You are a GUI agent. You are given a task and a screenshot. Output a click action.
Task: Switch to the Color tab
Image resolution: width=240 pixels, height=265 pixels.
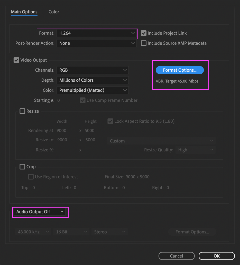pyautogui.click(x=54, y=12)
